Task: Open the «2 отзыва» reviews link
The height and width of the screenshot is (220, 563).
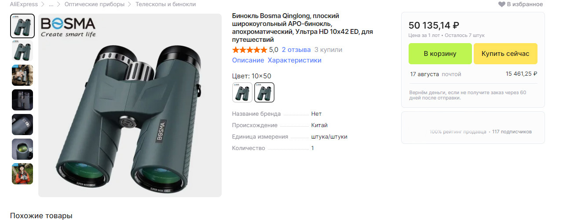Action: 296,50
